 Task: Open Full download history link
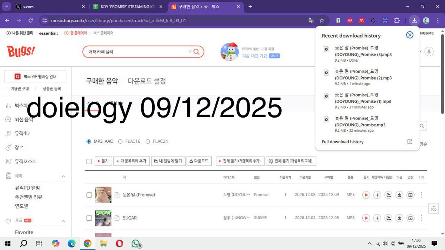coord(343,142)
